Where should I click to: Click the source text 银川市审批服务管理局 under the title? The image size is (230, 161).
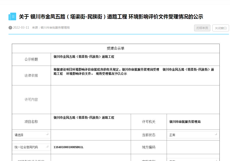coord(55,28)
